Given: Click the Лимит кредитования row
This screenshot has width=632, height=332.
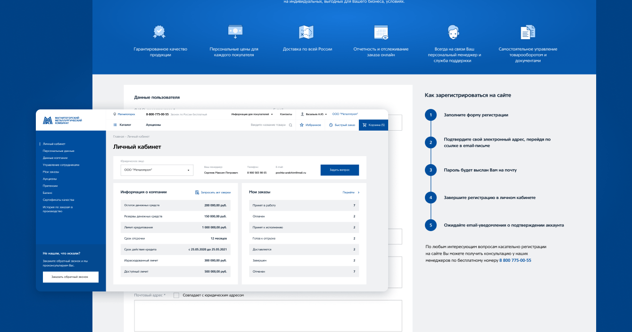Looking at the screenshot, I should point(175,227).
